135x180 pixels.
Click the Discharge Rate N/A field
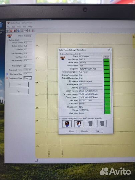[x=28, y=74]
